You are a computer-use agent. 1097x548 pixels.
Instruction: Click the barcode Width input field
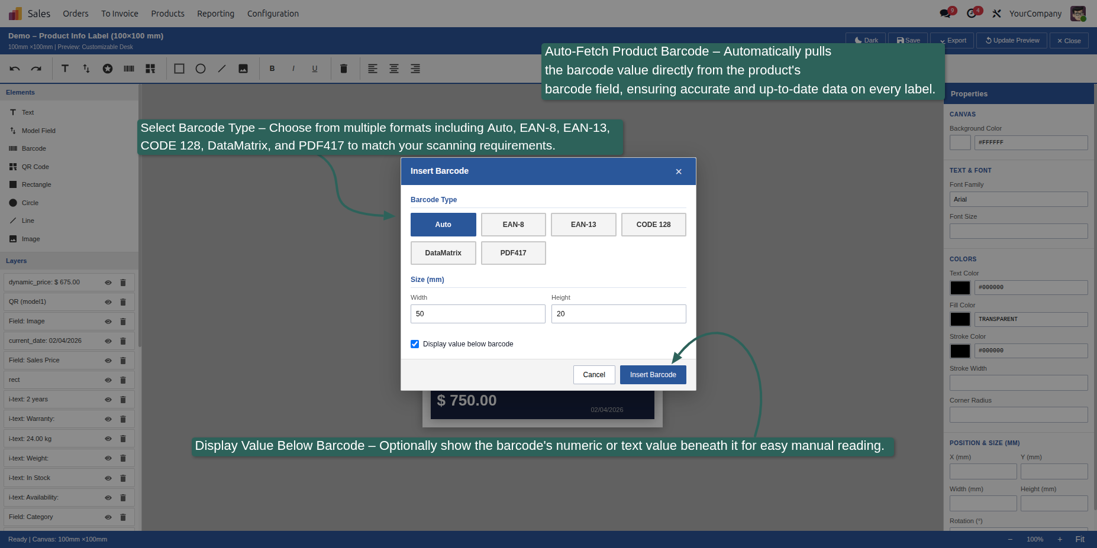point(478,314)
